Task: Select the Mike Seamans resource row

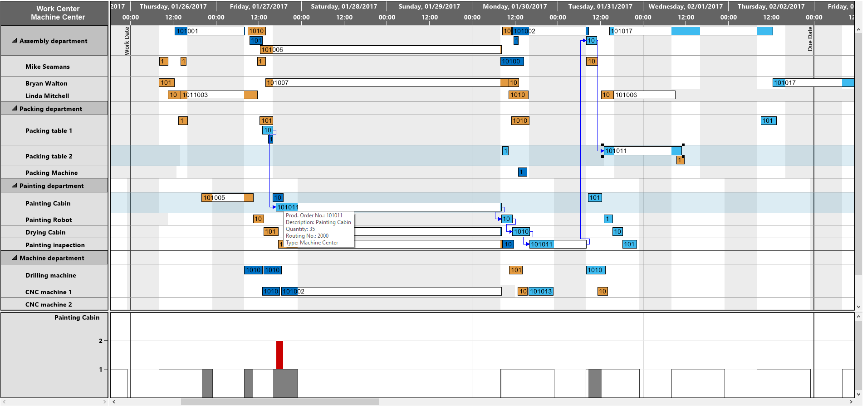Action: 48,67
